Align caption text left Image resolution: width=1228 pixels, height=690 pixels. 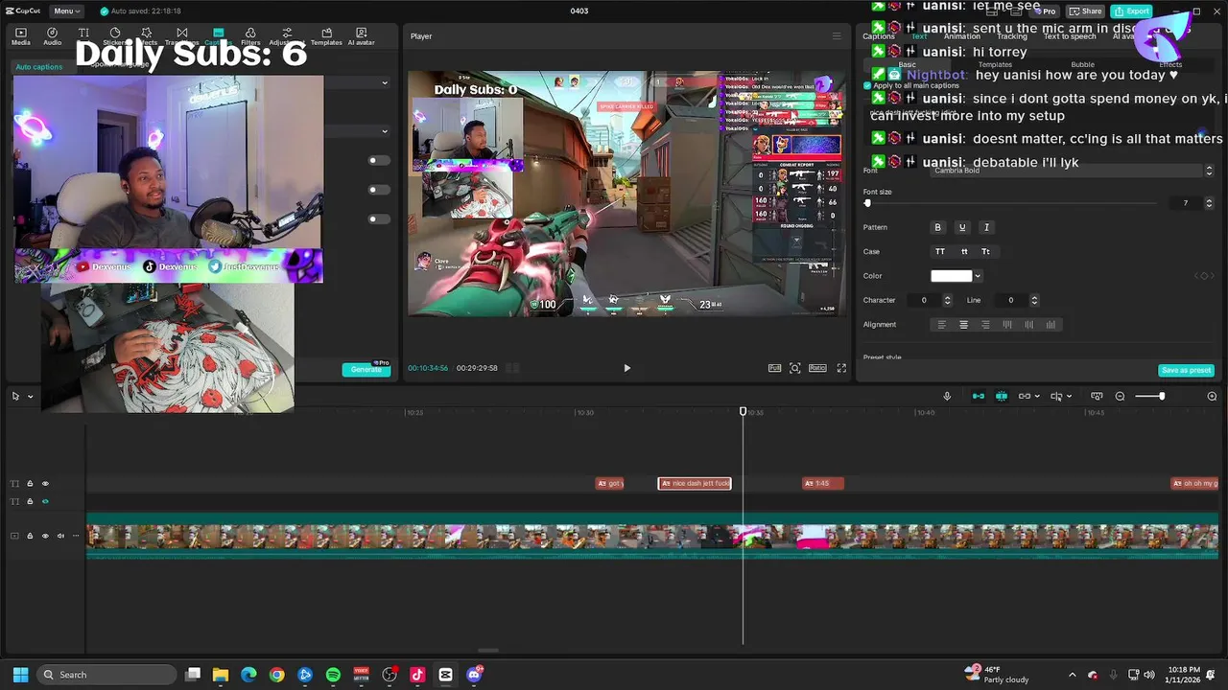[x=941, y=325]
